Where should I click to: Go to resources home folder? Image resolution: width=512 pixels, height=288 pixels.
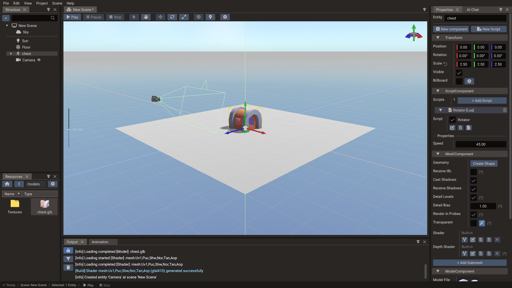[7, 184]
